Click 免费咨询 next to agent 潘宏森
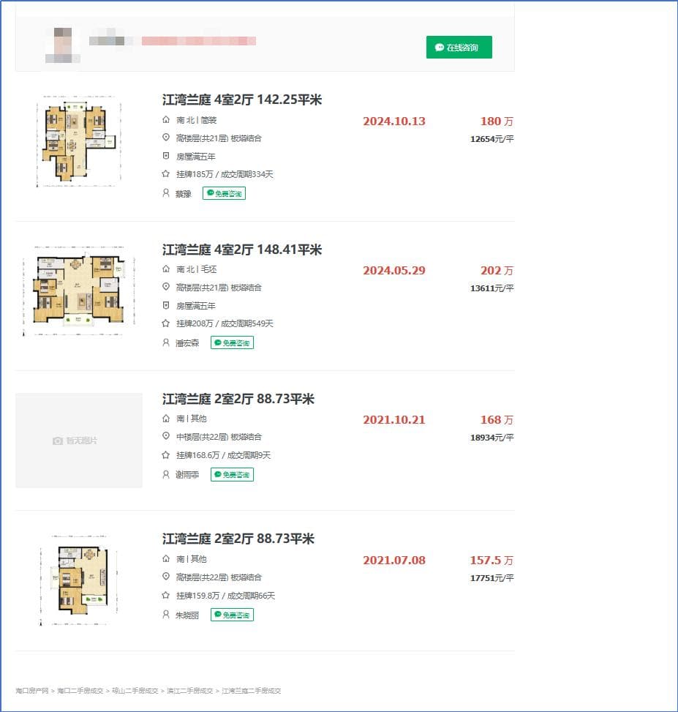 [232, 342]
